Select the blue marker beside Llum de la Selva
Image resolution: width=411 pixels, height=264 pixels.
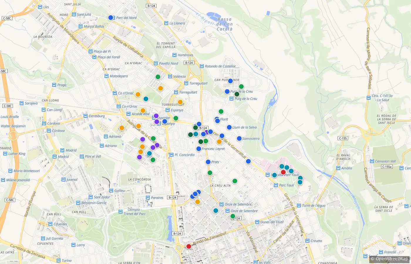coord(229,127)
